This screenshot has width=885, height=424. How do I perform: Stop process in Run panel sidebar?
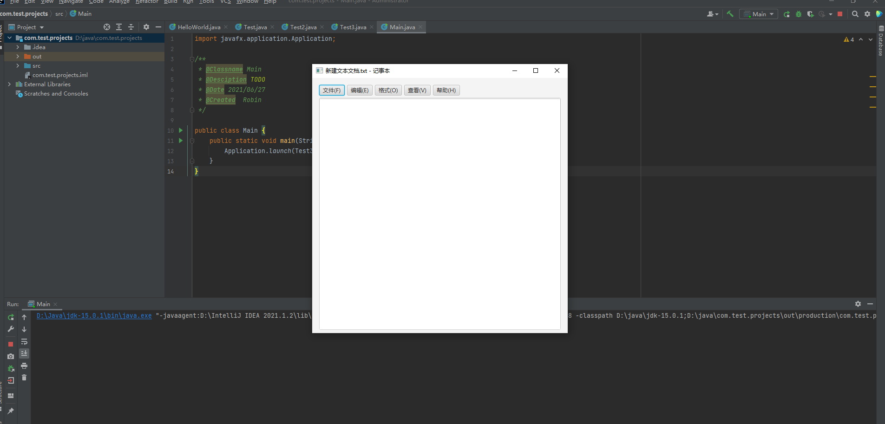click(11, 344)
